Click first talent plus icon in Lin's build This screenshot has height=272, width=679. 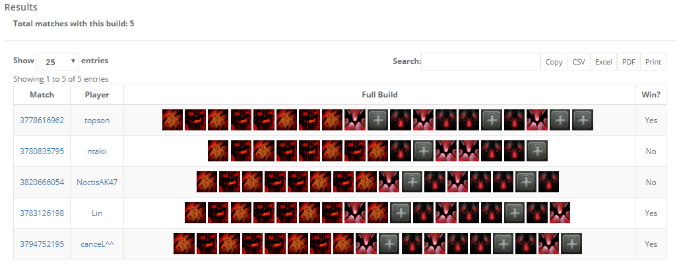[401, 213]
